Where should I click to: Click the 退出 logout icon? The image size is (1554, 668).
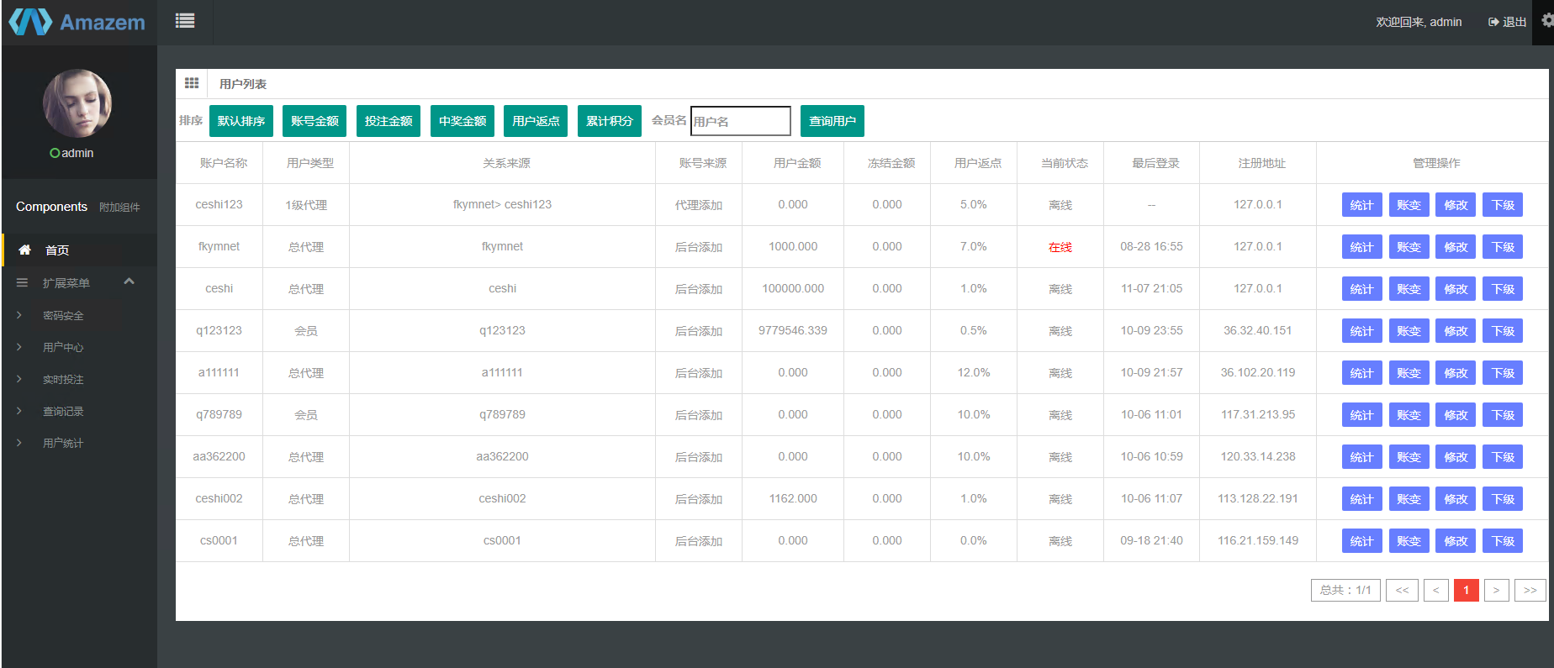pos(1493,22)
